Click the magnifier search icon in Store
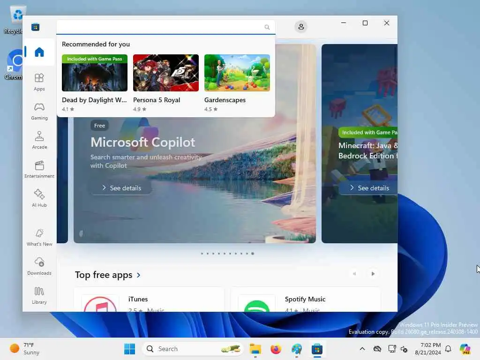Screen dimensions: 480x360 tap(267, 27)
